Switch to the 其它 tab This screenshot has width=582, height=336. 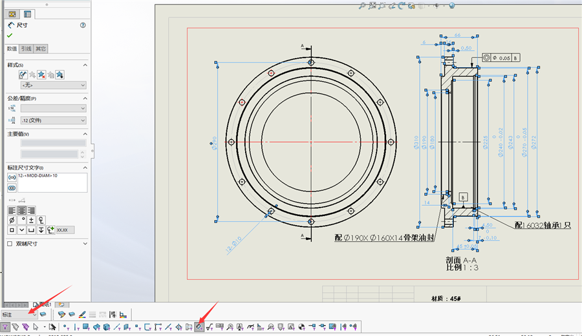pos(41,48)
